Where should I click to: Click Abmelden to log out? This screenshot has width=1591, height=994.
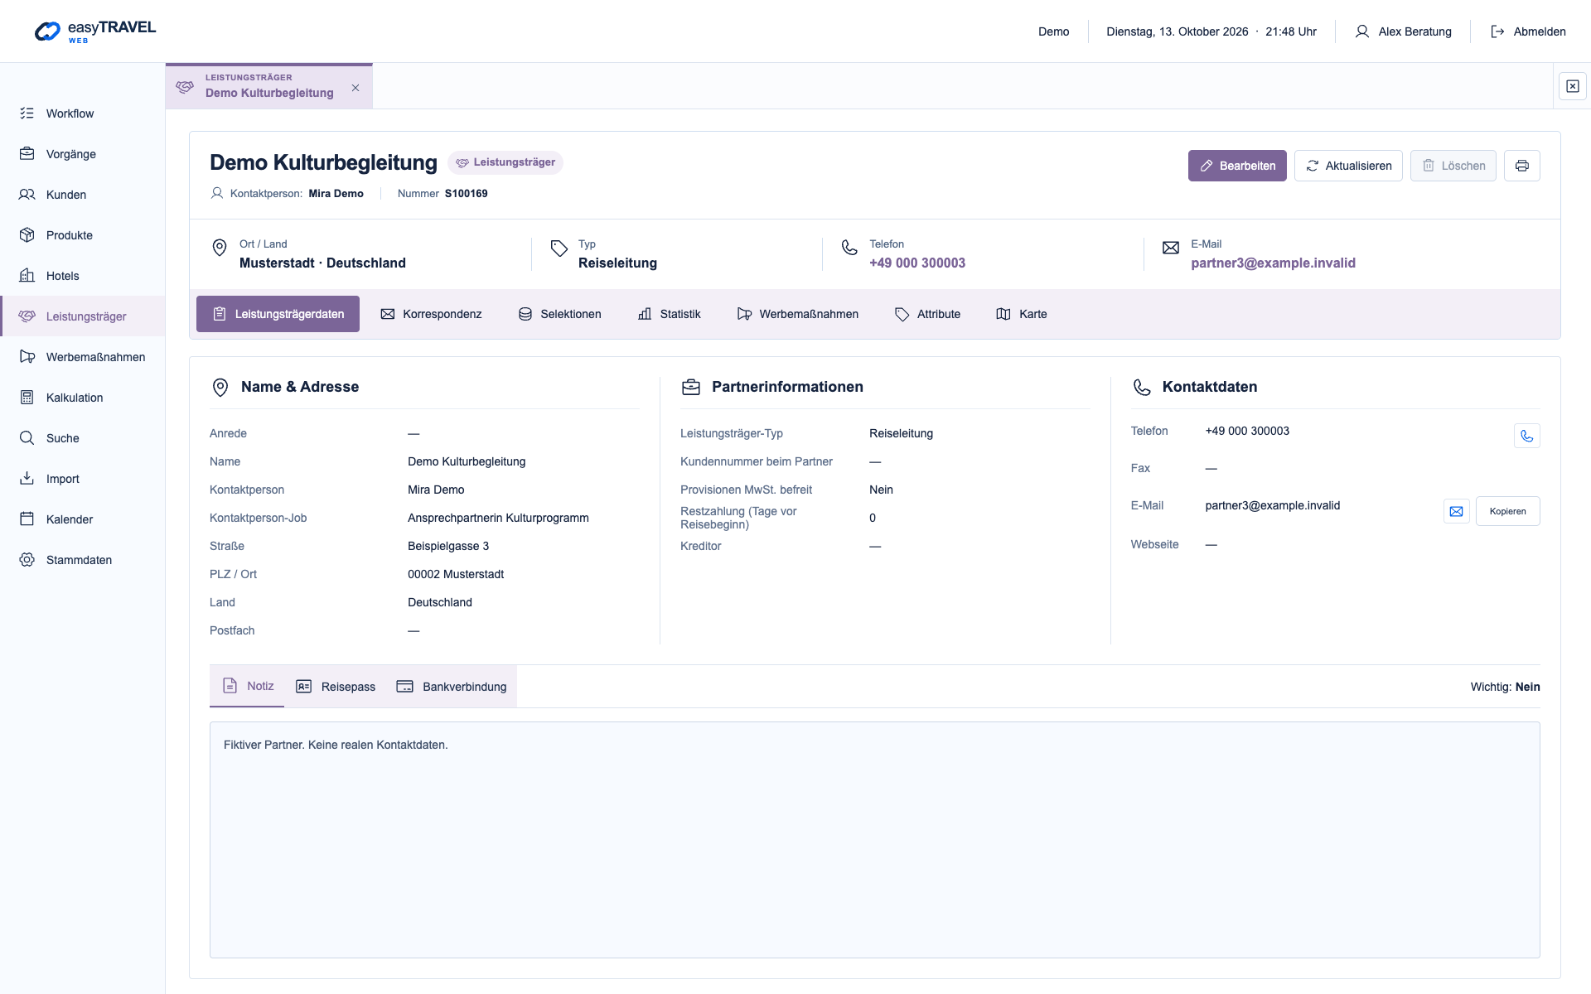tap(1528, 31)
